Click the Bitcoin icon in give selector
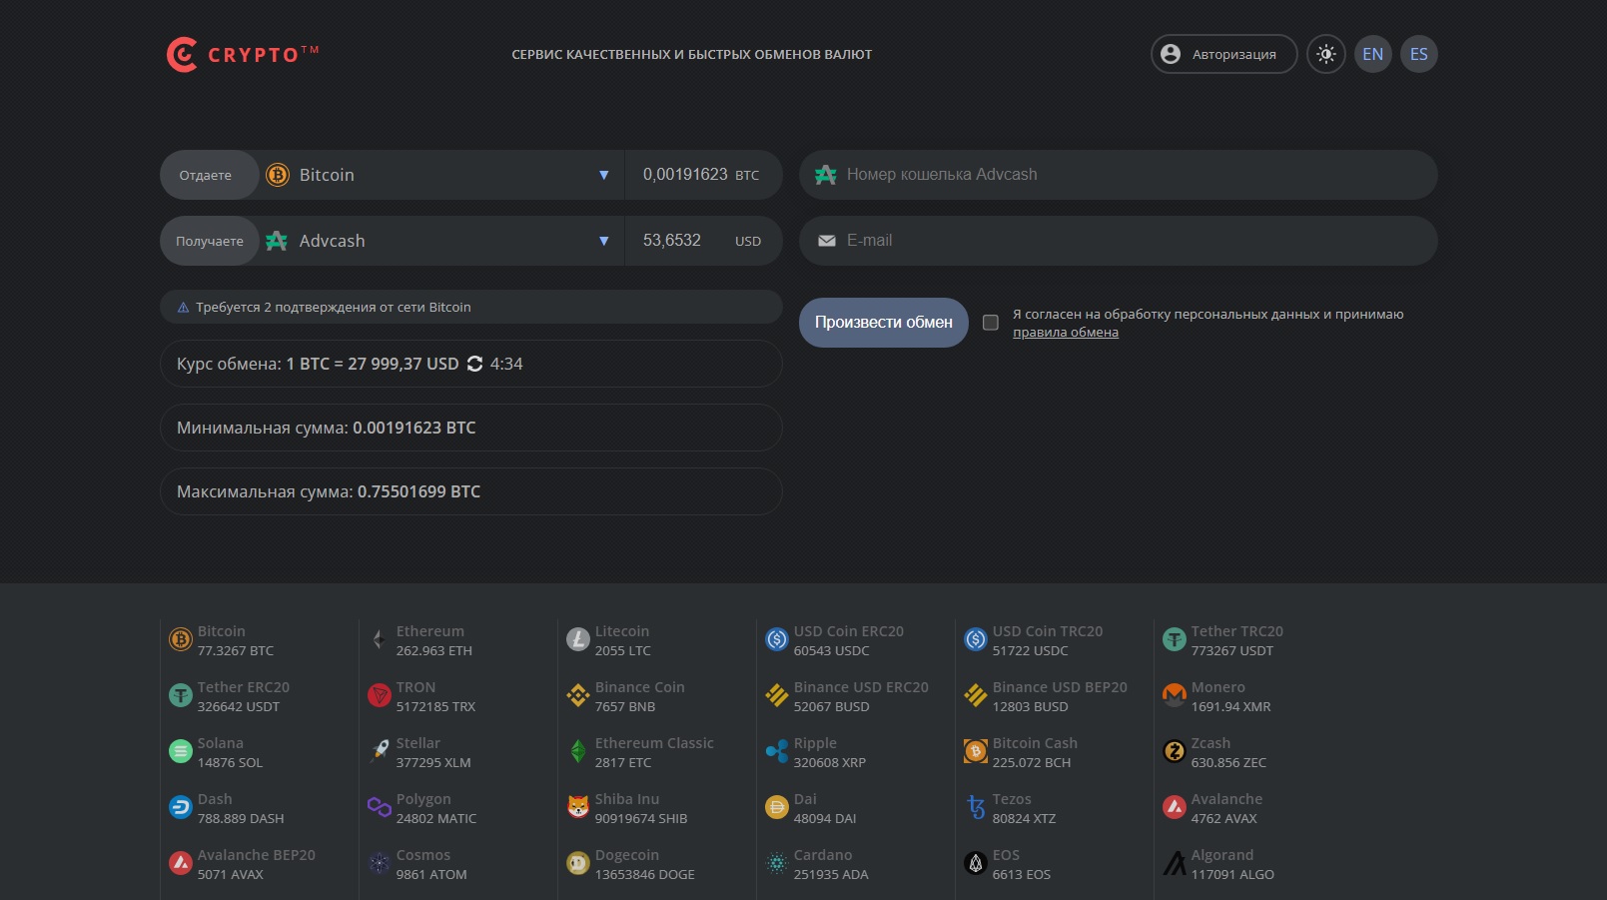The image size is (1607, 900). tap(278, 175)
